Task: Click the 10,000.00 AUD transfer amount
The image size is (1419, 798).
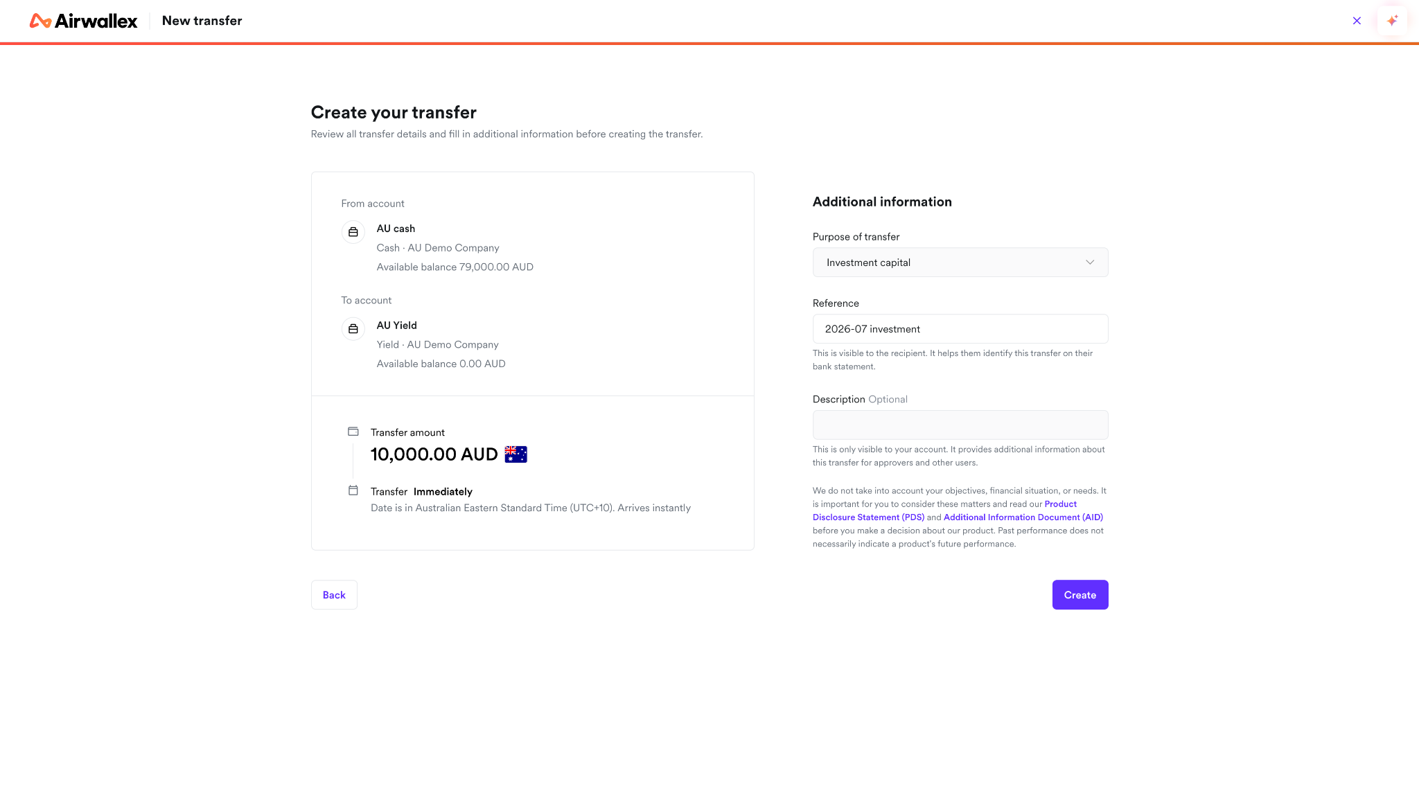Action: [x=434, y=454]
